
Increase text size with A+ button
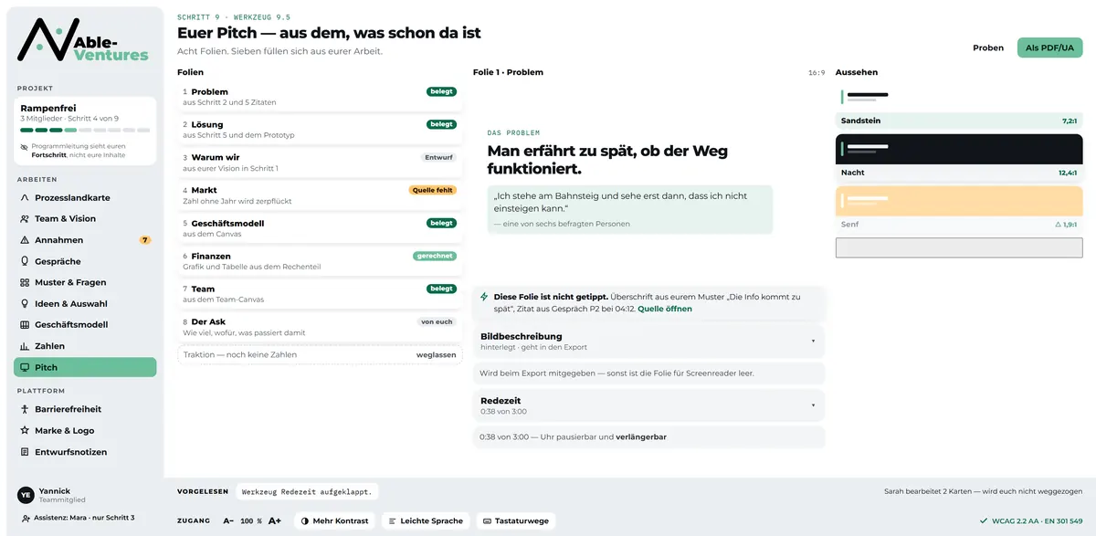point(274,520)
